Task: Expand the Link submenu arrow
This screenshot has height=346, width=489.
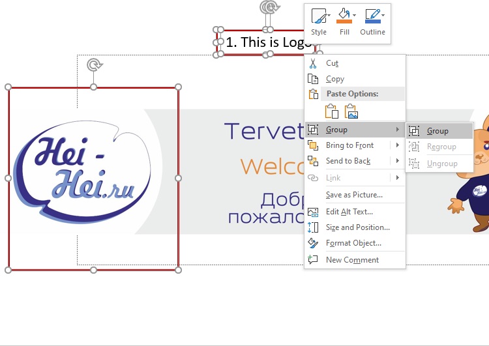Action: point(397,178)
